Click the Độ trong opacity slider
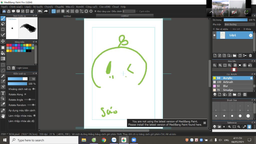The width and height of the screenshot is (256, 144). (x=235, y=20)
